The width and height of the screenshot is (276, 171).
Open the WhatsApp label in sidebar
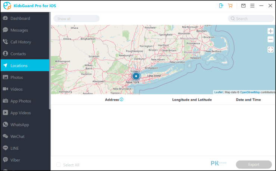pos(20,125)
